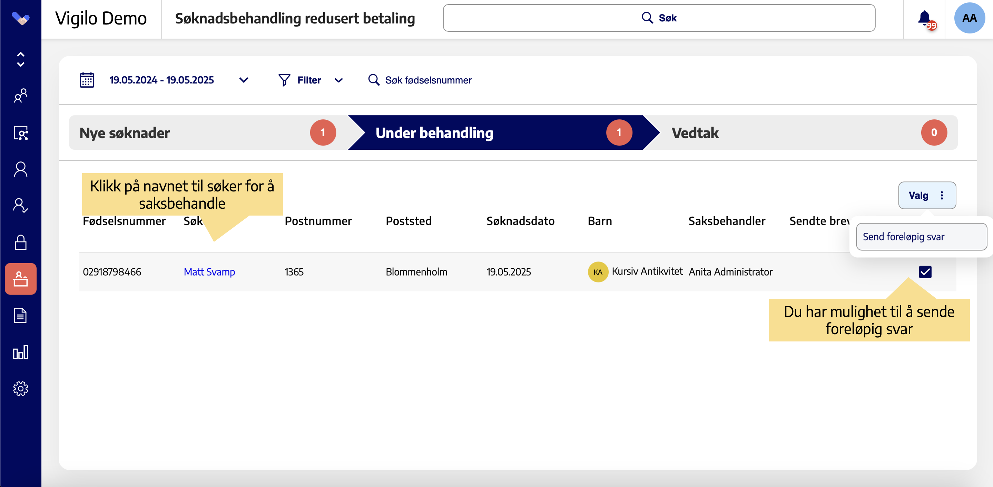Click the three-dot icon on Valg
The height and width of the screenshot is (487, 993).
click(942, 195)
